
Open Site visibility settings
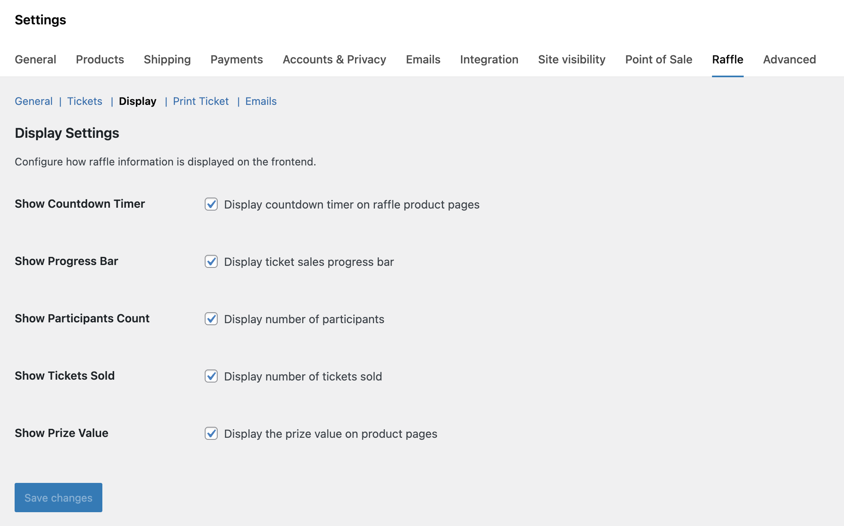coord(571,59)
